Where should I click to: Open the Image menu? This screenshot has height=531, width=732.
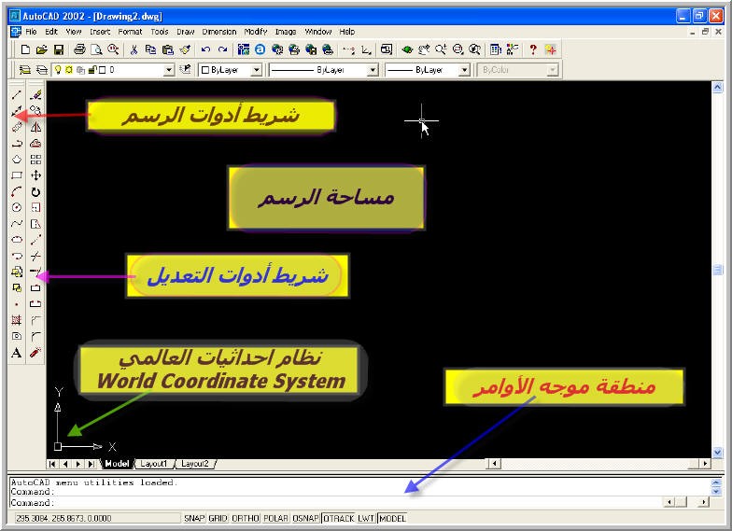286,32
